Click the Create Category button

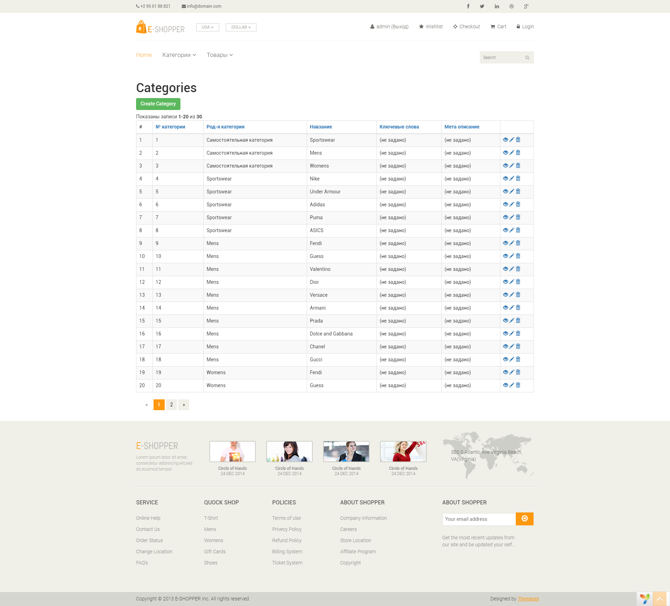158,104
